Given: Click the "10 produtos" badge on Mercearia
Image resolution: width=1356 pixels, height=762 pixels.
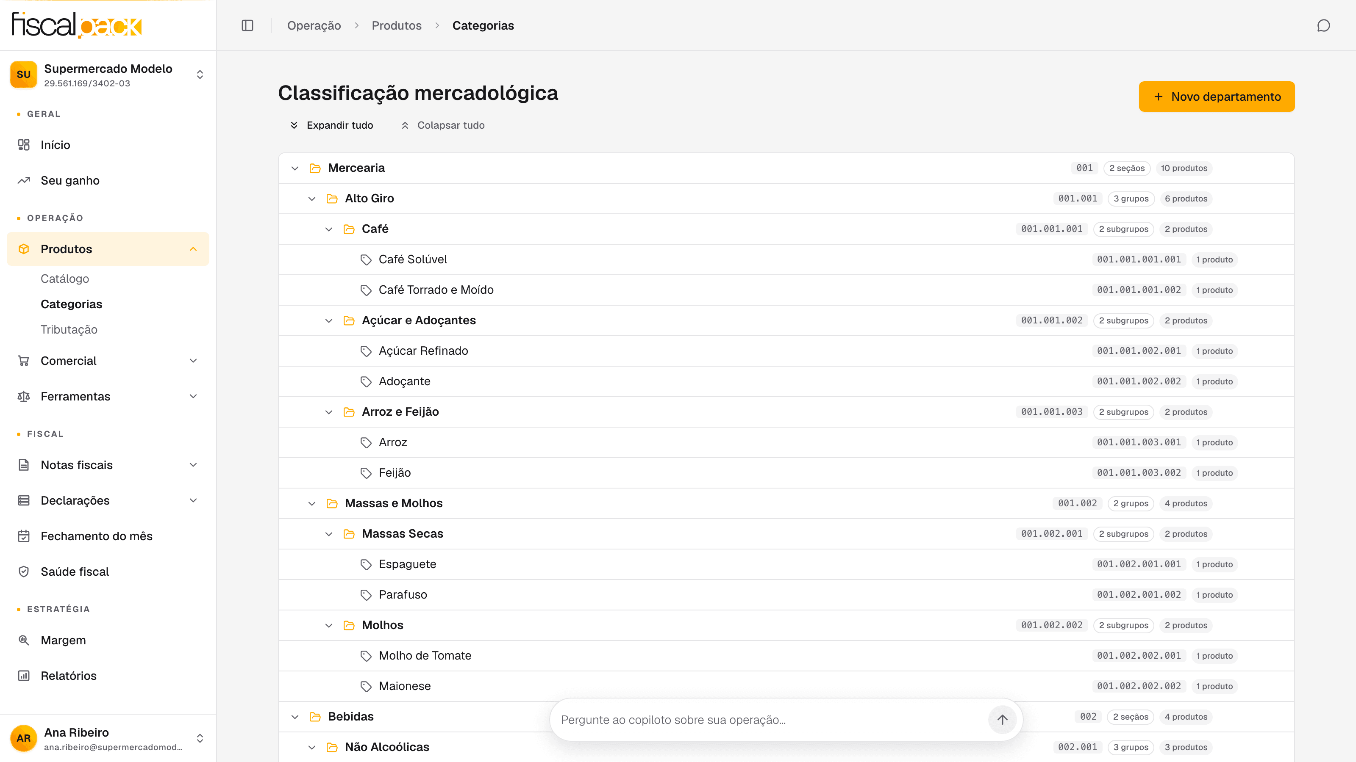Looking at the screenshot, I should pos(1184,168).
